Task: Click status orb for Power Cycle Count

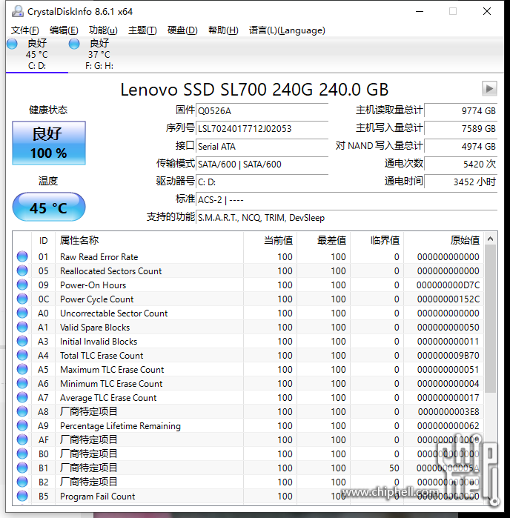Action: 22,299
